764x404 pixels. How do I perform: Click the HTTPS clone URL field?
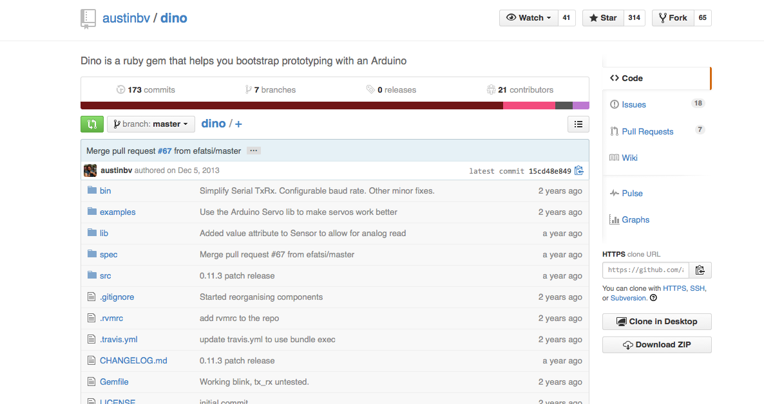645,270
